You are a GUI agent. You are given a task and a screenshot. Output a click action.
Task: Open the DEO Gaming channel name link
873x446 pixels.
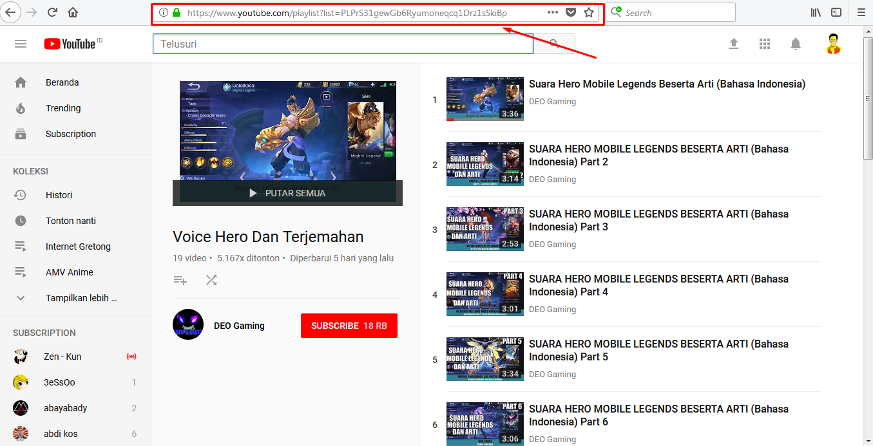click(239, 326)
